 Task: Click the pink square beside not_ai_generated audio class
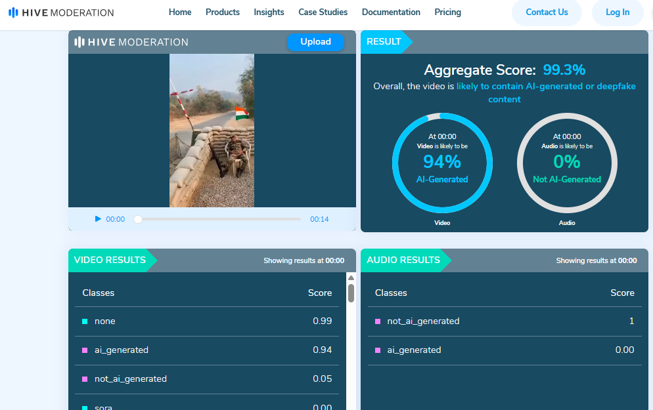[378, 321]
